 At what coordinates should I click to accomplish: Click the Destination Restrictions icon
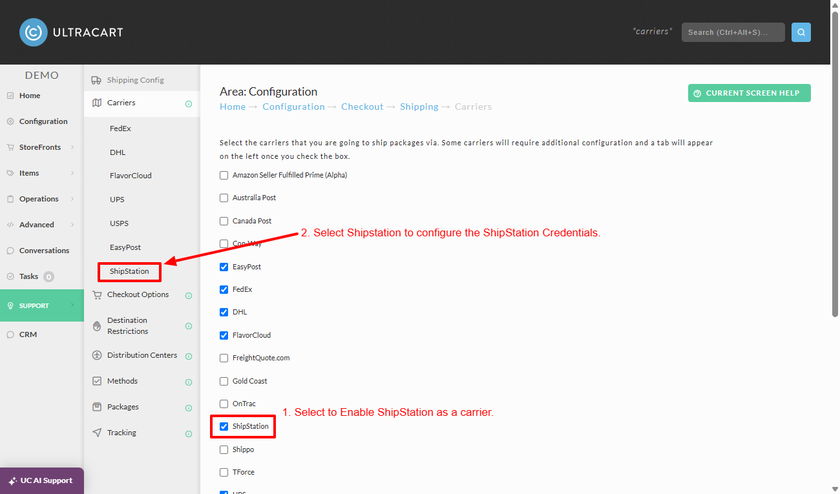pos(97,326)
